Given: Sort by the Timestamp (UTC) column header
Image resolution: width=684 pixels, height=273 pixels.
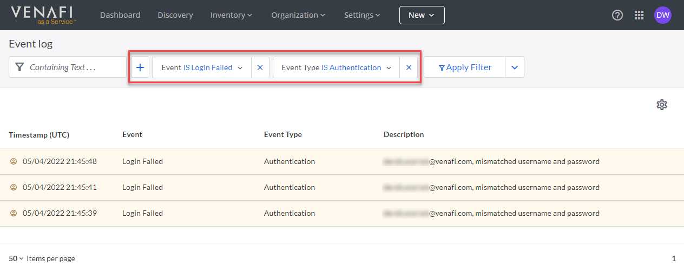Looking at the screenshot, I should pyautogui.click(x=39, y=134).
